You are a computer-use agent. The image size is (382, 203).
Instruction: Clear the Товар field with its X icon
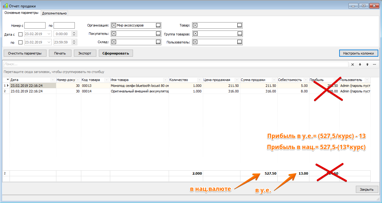point(195,25)
